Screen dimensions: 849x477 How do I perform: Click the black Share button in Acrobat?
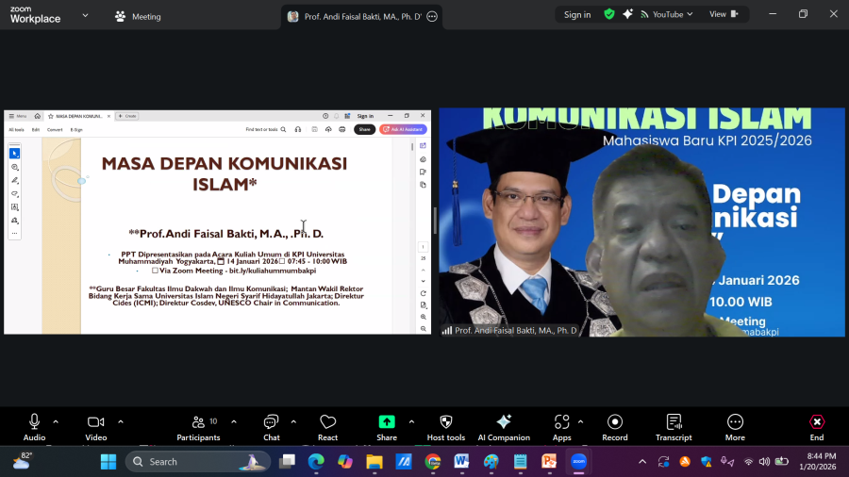364,130
